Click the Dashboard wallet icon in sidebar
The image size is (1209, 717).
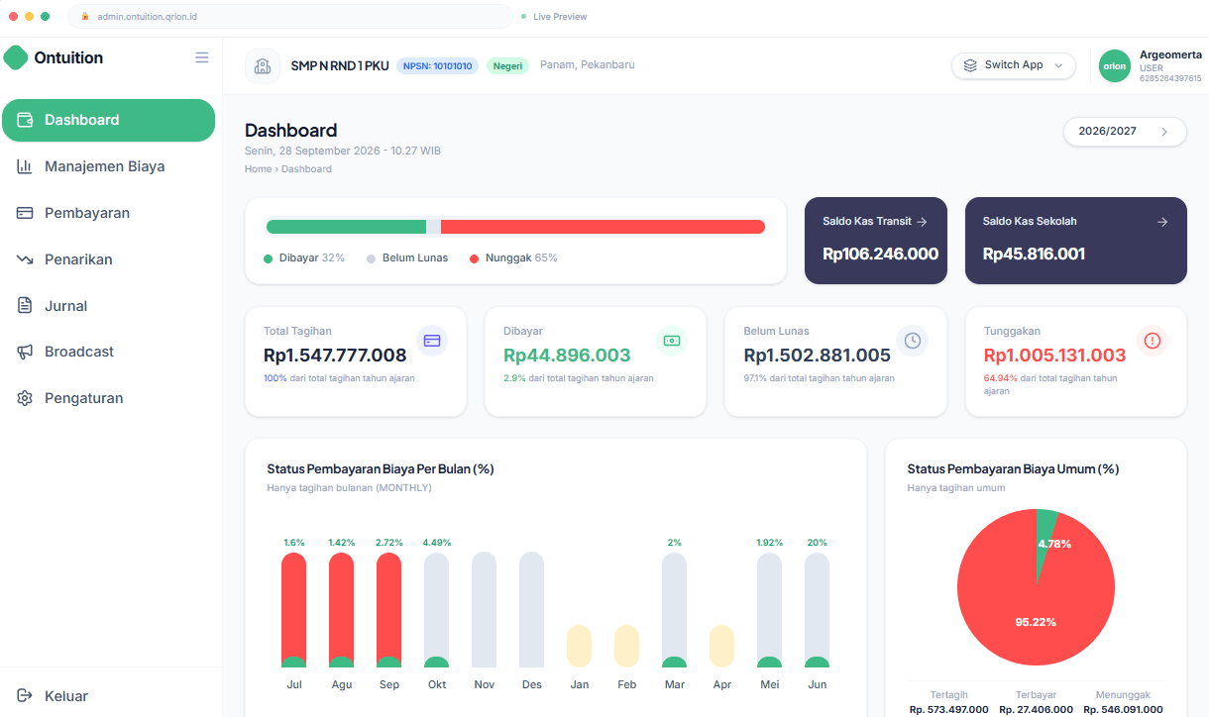click(x=26, y=120)
